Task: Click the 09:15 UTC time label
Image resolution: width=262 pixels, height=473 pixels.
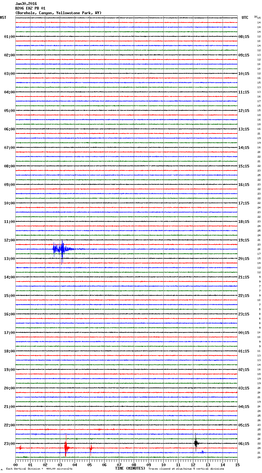Action: click(244, 55)
